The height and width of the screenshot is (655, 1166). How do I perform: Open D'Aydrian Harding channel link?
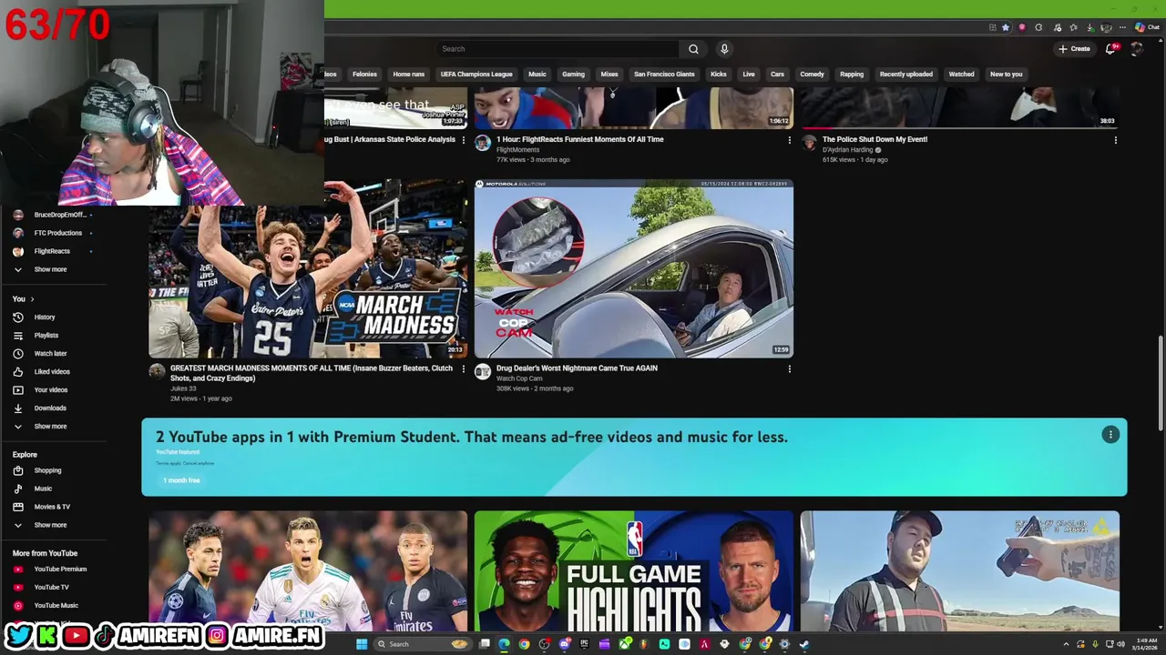coord(847,149)
